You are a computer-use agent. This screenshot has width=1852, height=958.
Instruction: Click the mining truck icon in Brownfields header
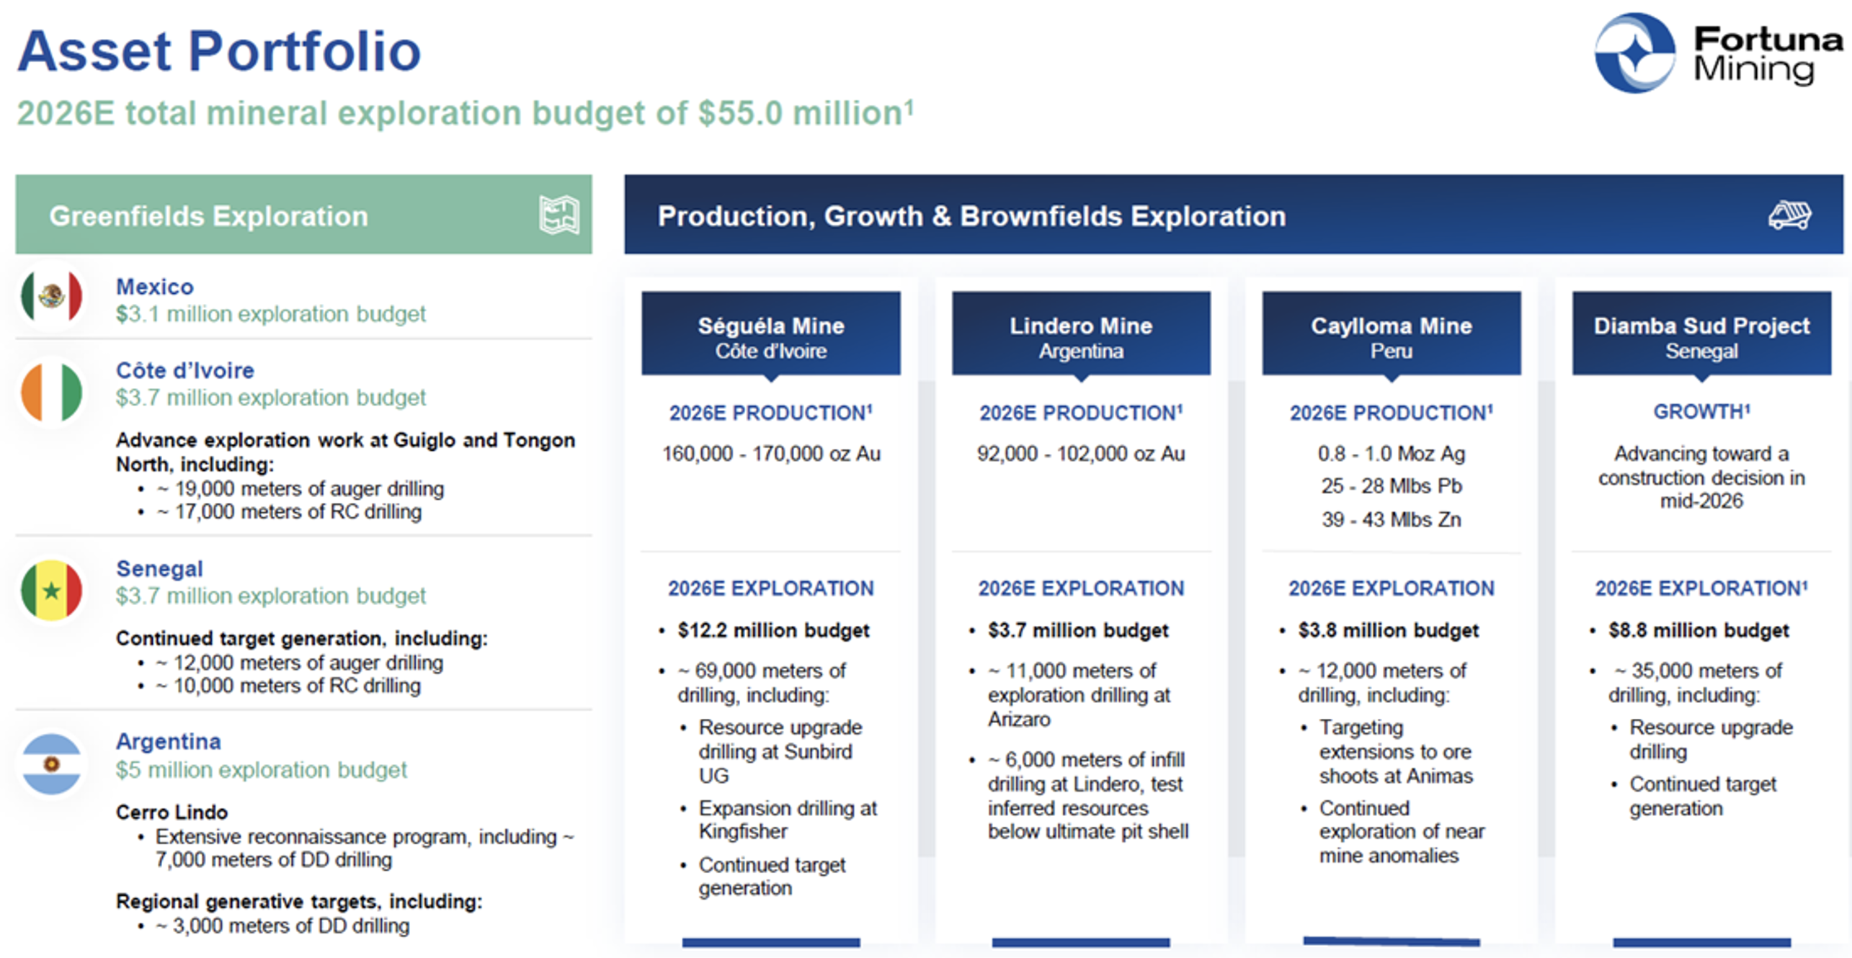1789,215
